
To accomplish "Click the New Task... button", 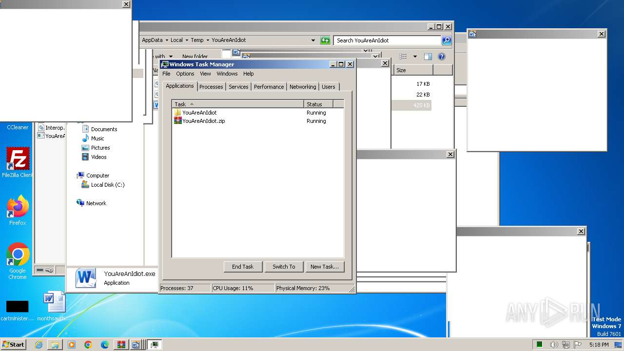I will coord(325,267).
